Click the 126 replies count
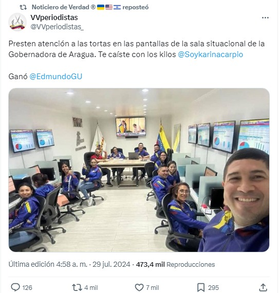The height and width of the screenshot is (293, 279). (x=27, y=287)
